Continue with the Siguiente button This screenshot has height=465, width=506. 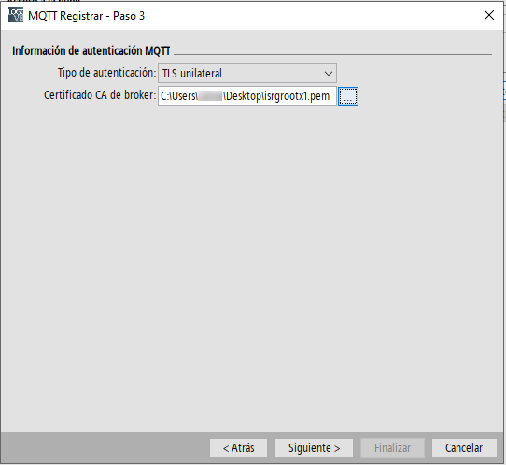click(x=314, y=447)
